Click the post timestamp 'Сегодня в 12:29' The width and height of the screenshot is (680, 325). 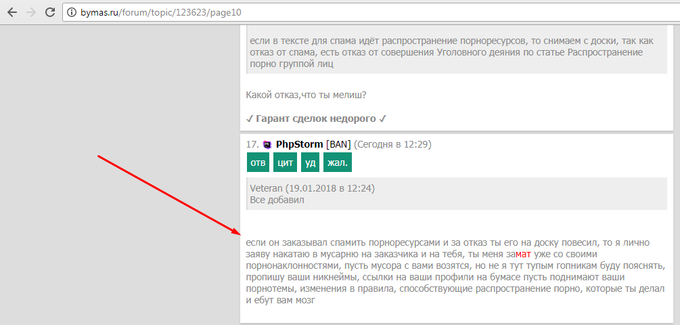coord(392,144)
